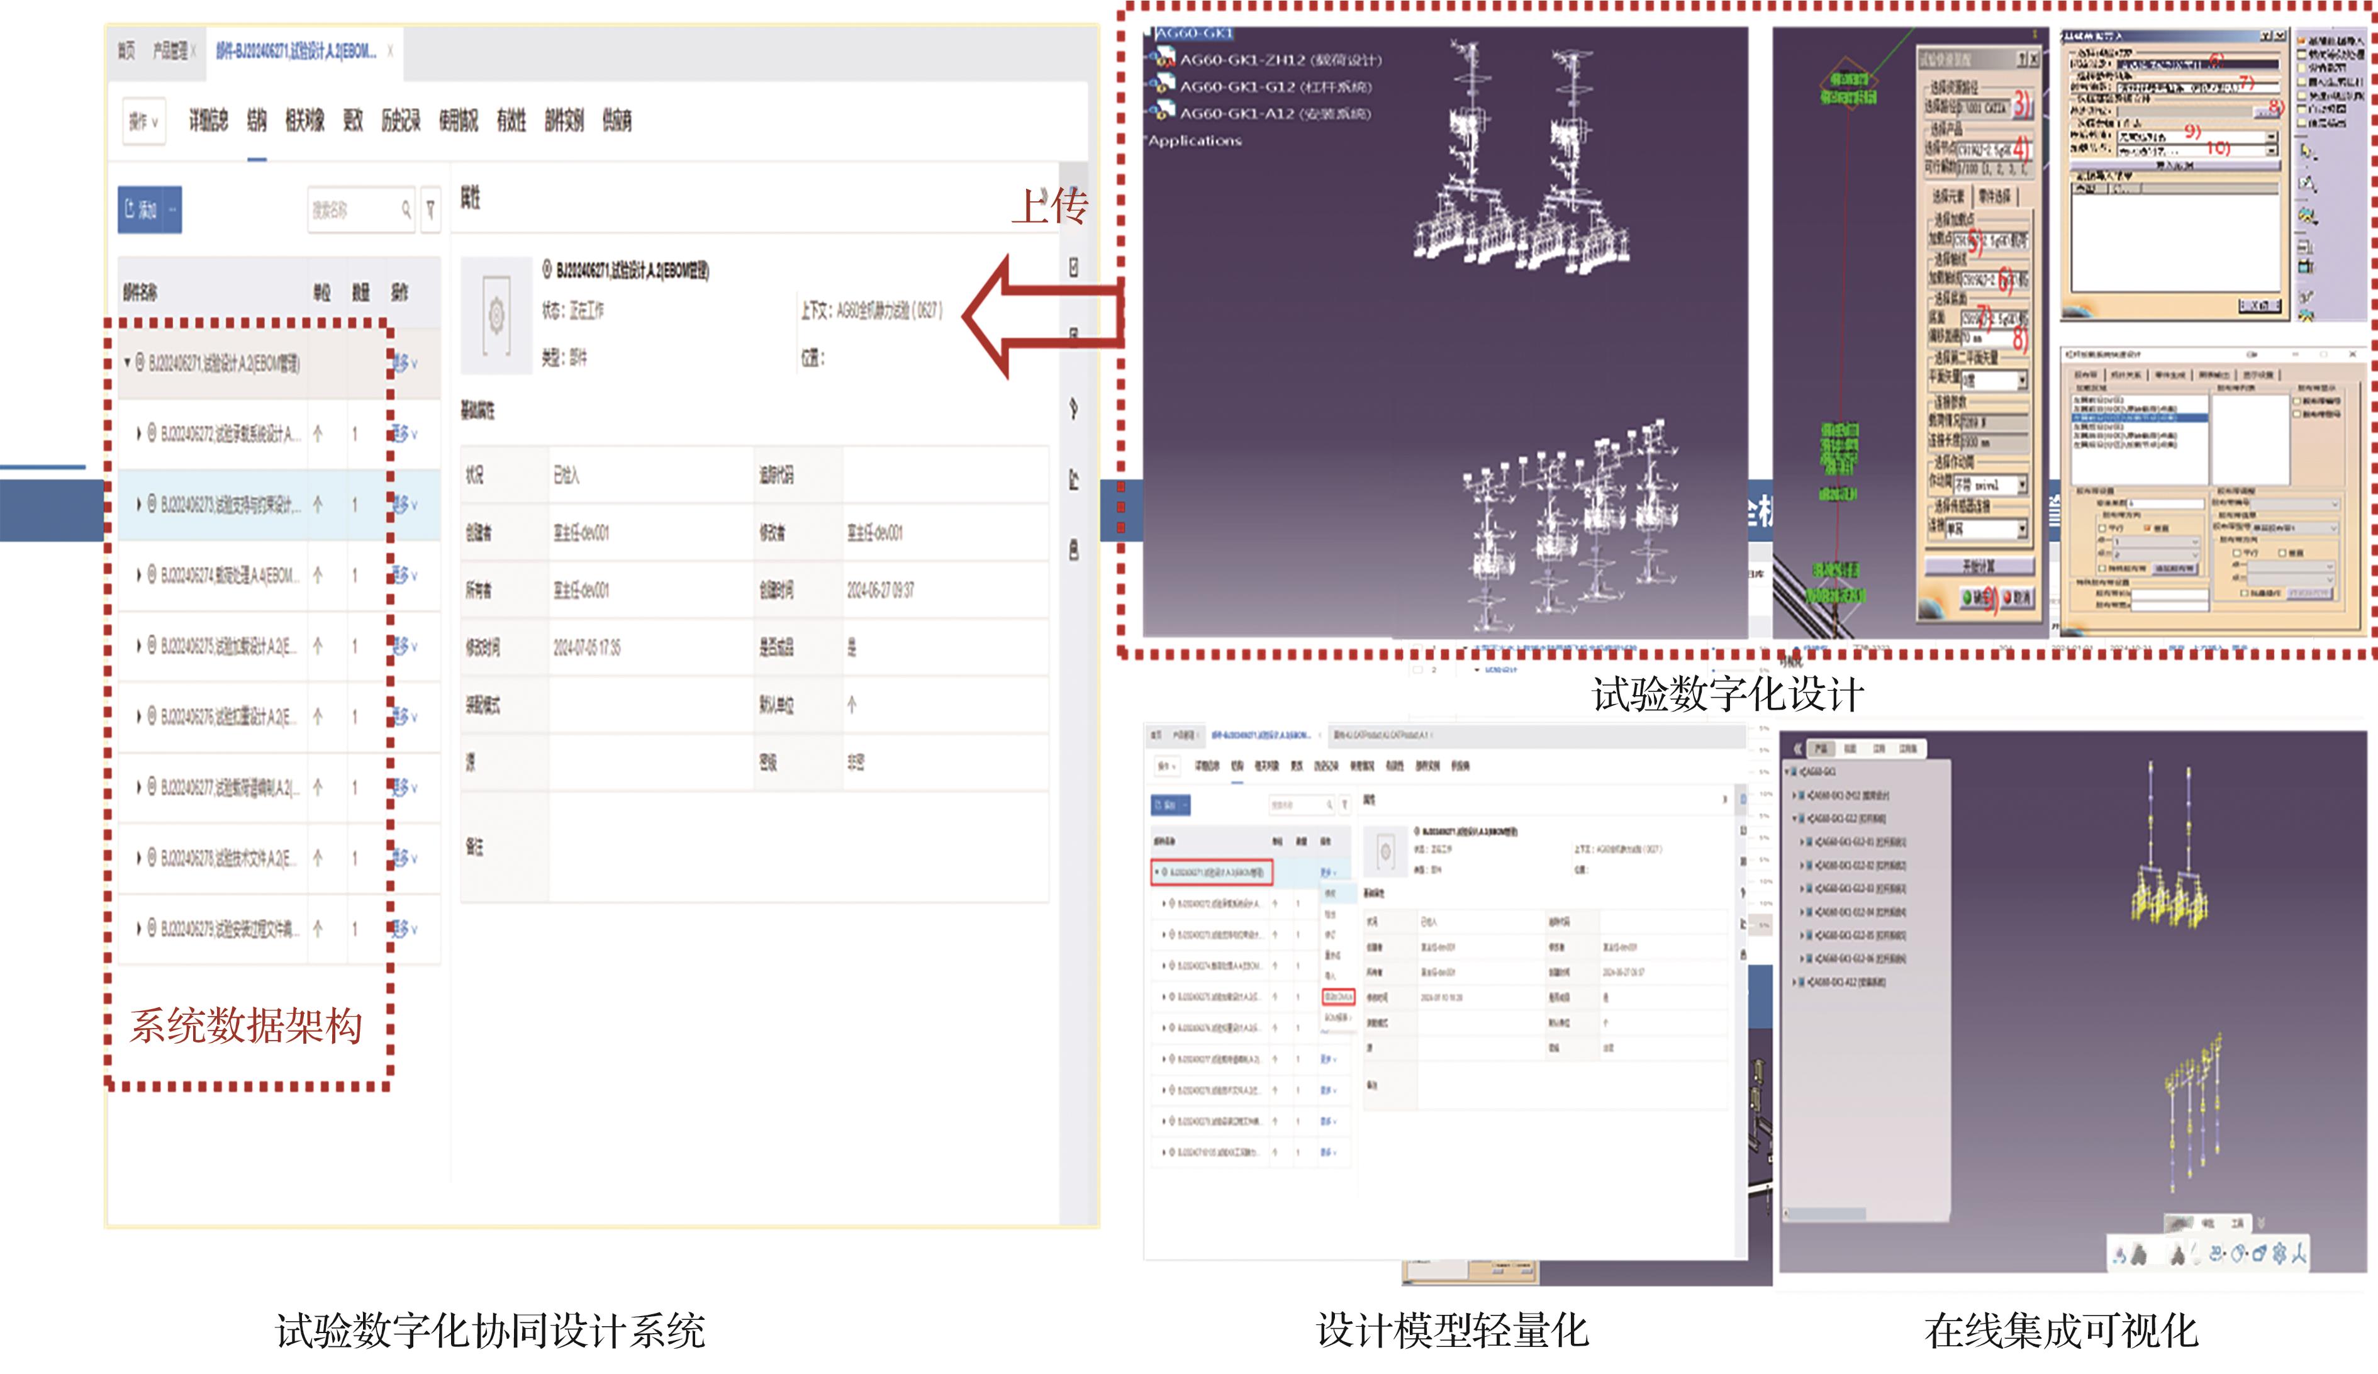Expand the BJ202406272 tree row
Screen dimensions: 2378x1374
[x=138, y=434]
